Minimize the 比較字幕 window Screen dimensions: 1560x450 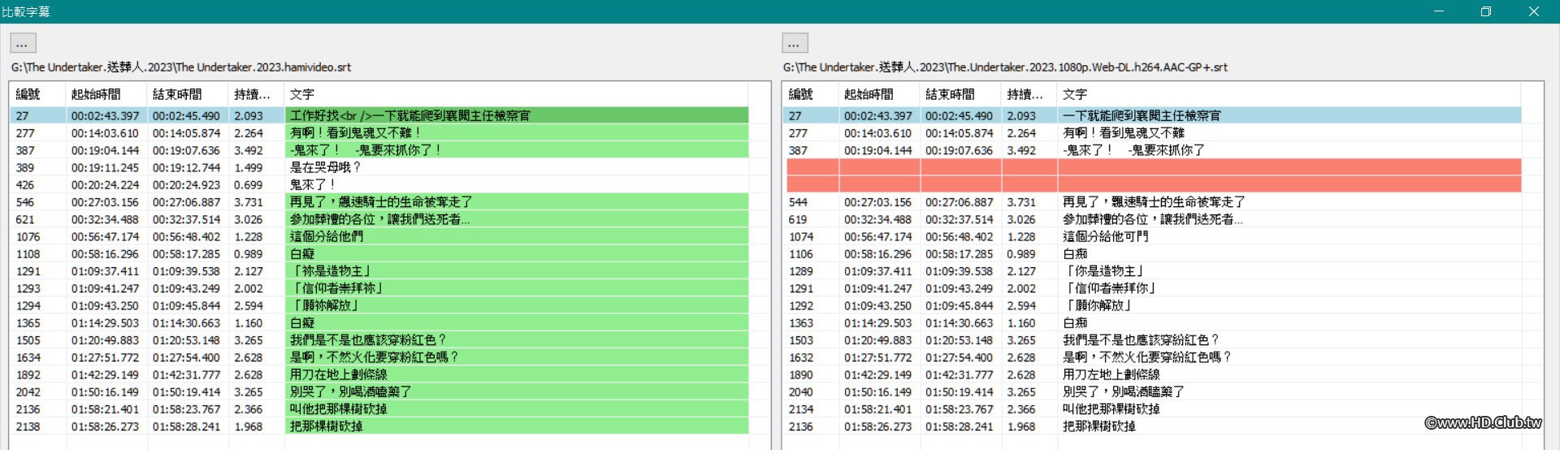(1439, 11)
